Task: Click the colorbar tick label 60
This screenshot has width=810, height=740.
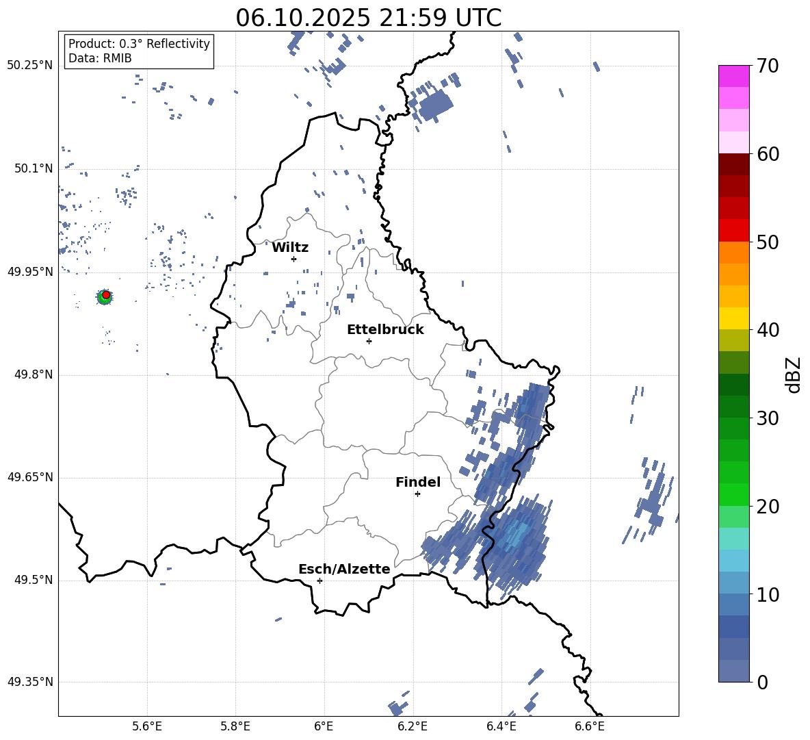Action: click(x=768, y=154)
